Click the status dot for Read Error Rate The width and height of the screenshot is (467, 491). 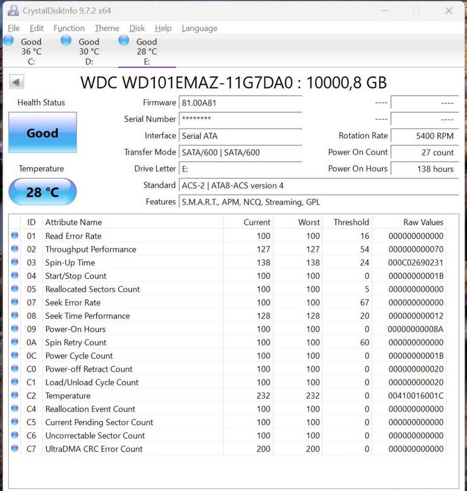tap(15, 235)
